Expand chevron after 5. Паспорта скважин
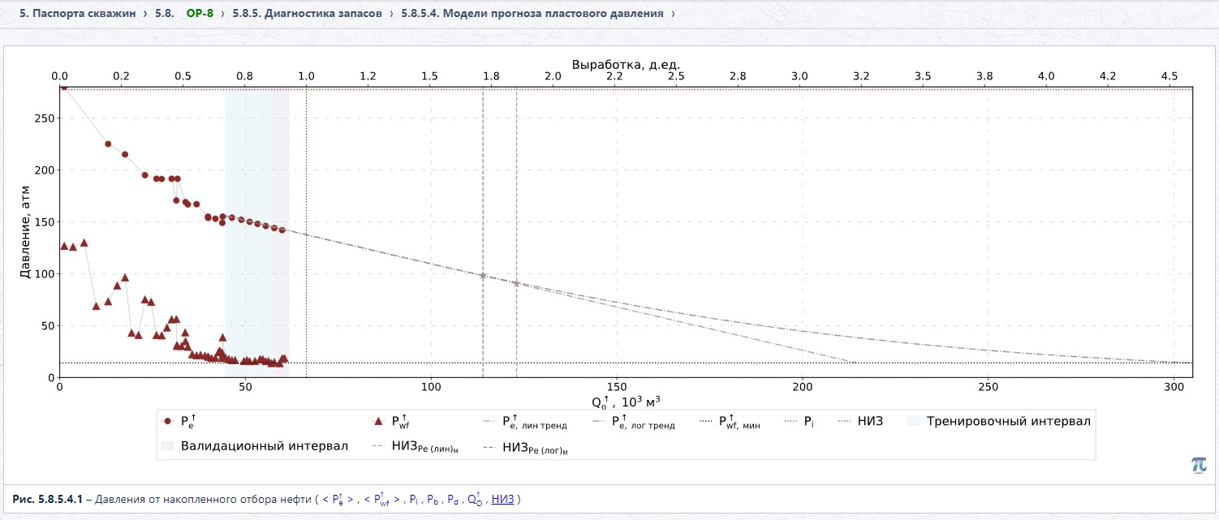Screen dimensions: 1219x520 pyautogui.click(x=144, y=14)
